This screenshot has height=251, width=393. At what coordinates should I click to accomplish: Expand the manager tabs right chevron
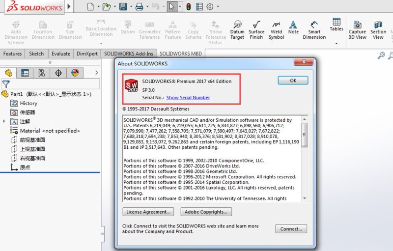[96, 73]
